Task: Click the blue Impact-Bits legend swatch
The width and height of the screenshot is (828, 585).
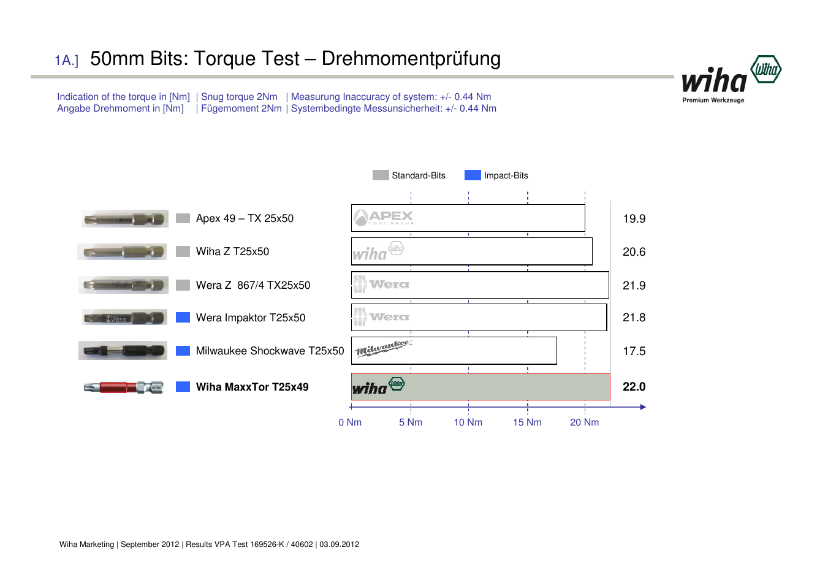Action: pyautogui.click(x=473, y=175)
